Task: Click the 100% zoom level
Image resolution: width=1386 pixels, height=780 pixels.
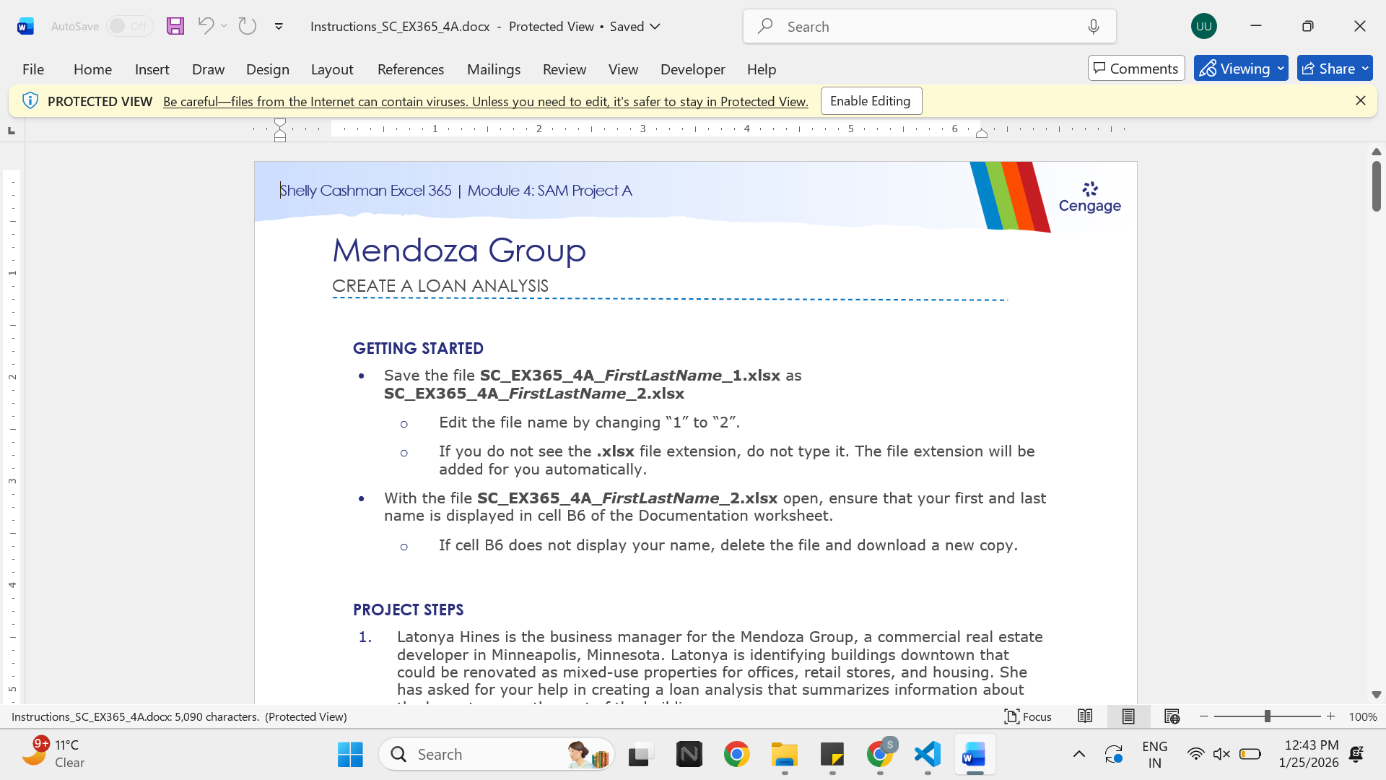Action: click(x=1363, y=717)
